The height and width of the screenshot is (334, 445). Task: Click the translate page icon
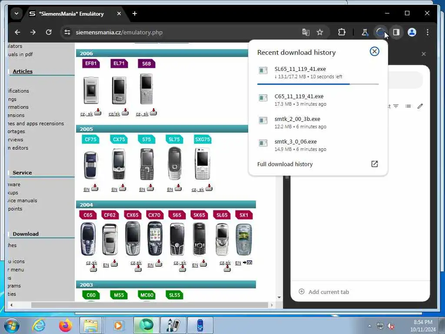point(306,32)
